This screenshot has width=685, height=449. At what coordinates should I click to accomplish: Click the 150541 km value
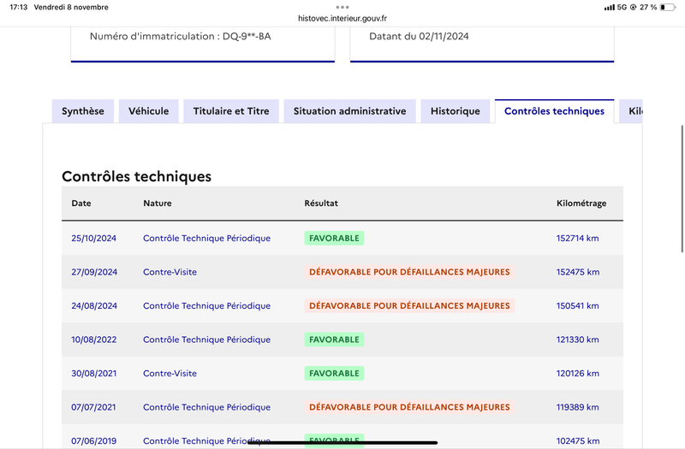[577, 306]
